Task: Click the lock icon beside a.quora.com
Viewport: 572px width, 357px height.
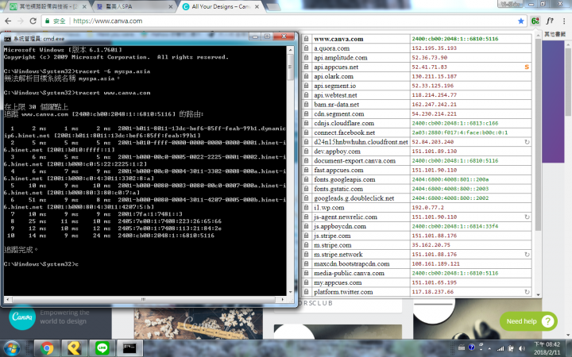Action: (307, 48)
